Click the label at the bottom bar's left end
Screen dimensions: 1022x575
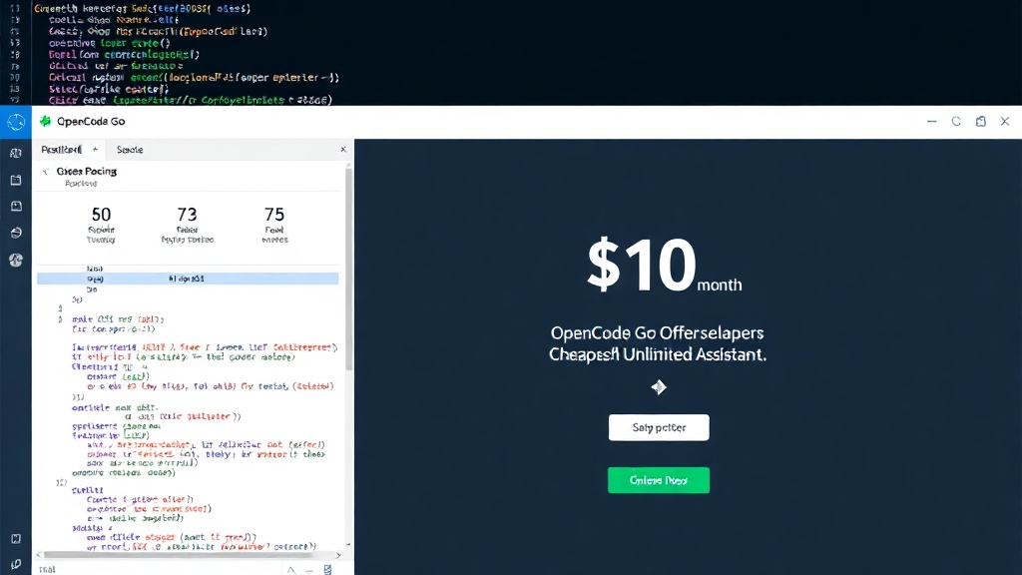(47, 570)
